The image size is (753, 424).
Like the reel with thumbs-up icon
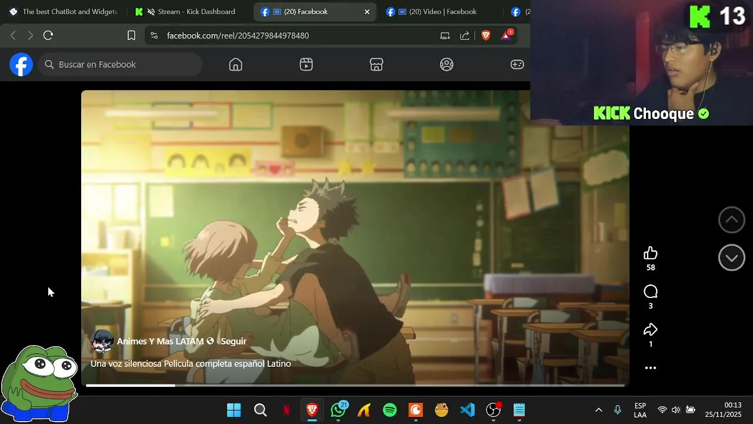click(650, 253)
